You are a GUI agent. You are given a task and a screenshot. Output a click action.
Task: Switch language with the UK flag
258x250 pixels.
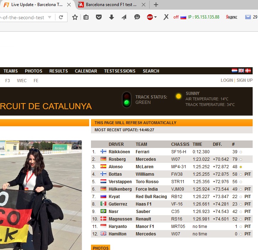(x=241, y=71)
